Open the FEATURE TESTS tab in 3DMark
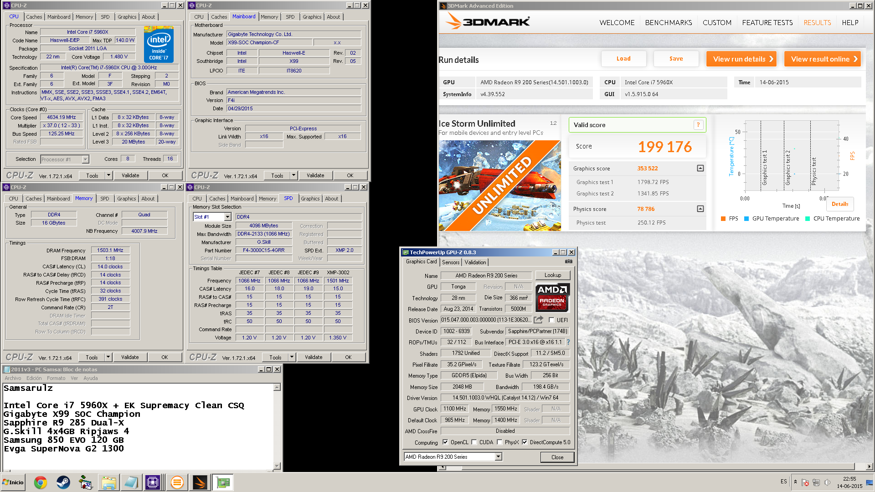The width and height of the screenshot is (875, 492). point(767,22)
